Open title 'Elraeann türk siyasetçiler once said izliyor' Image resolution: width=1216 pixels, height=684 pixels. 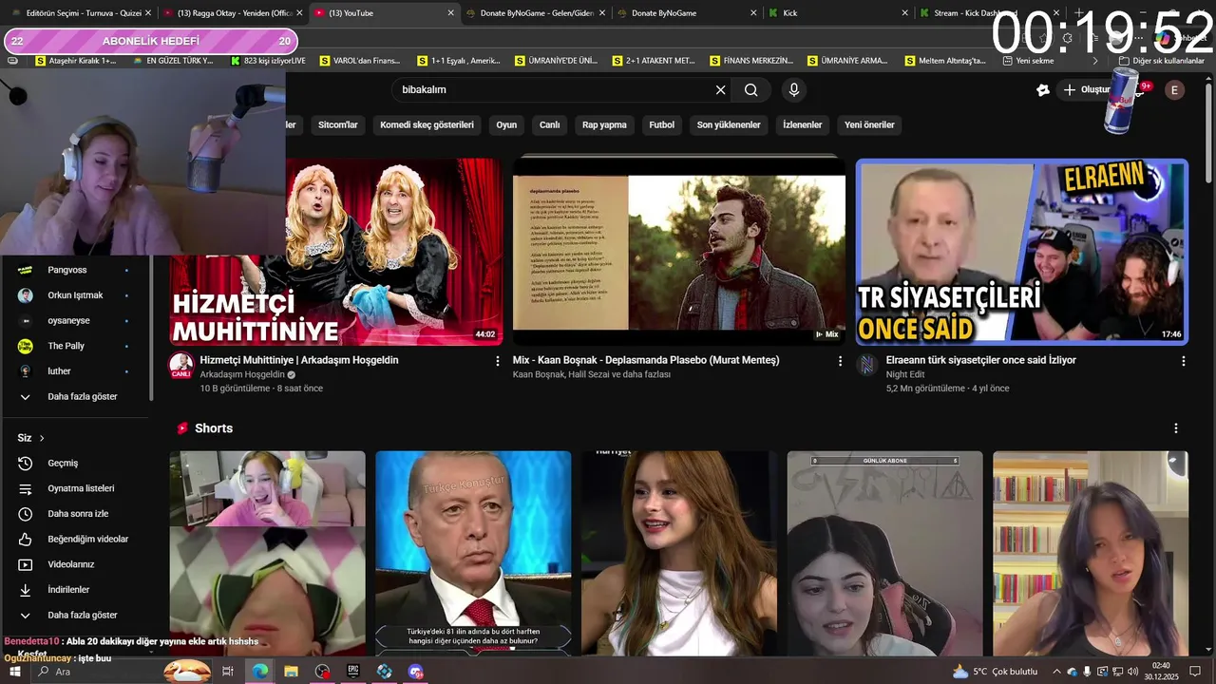pos(980,360)
